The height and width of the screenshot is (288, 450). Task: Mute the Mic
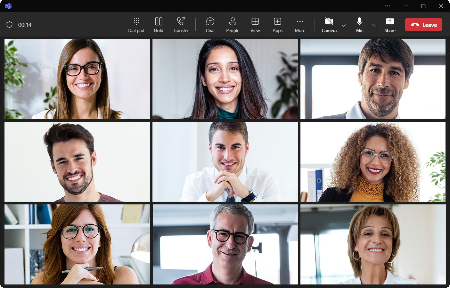[360, 25]
